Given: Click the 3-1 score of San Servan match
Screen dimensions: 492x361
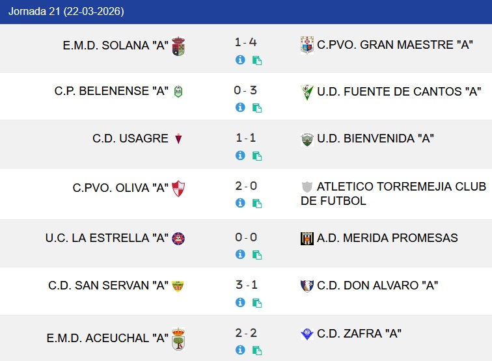Looking at the screenshot, I should click(x=246, y=285).
